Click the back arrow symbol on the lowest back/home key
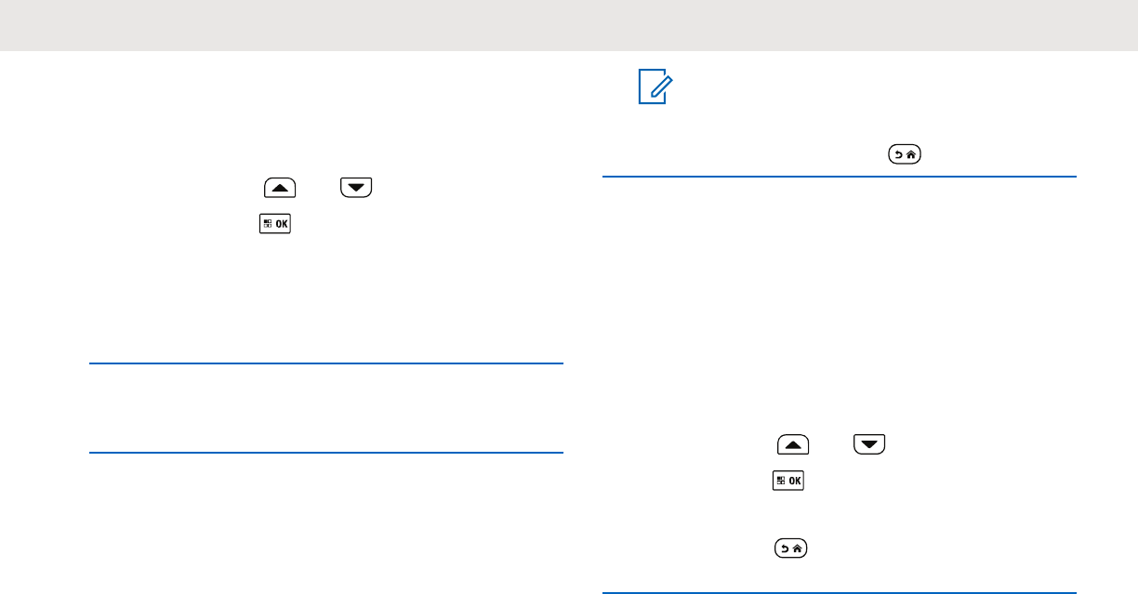The height and width of the screenshot is (594, 1138). coord(784,551)
